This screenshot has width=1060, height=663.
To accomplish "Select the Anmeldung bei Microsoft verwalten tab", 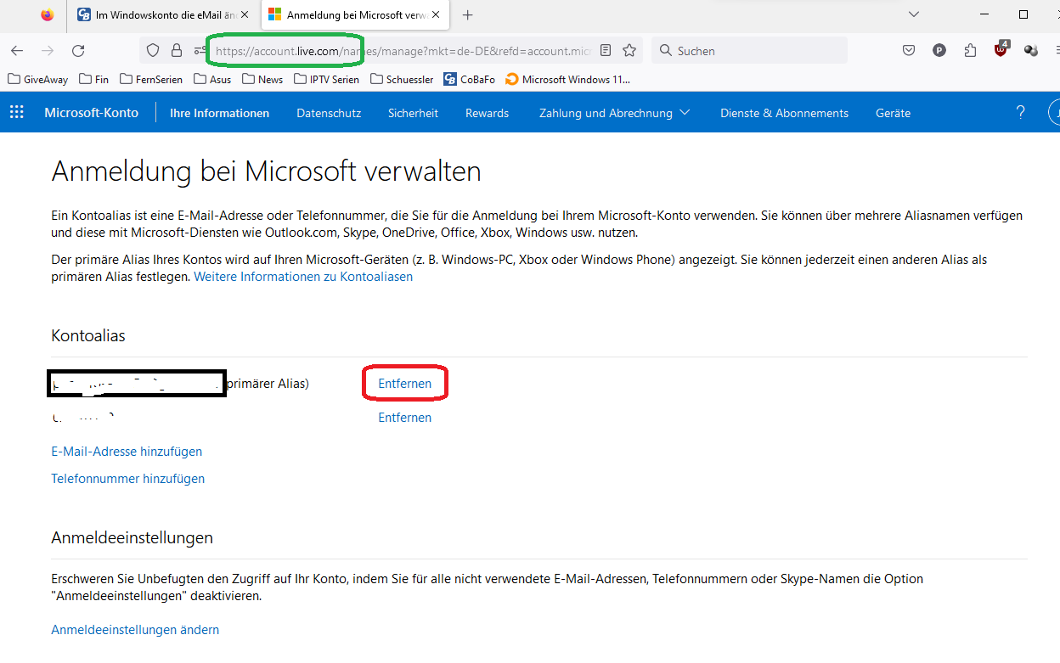I will pos(354,14).
